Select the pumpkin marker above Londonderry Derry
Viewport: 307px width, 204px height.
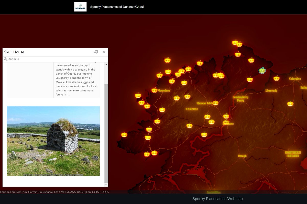(x=249, y=80)
